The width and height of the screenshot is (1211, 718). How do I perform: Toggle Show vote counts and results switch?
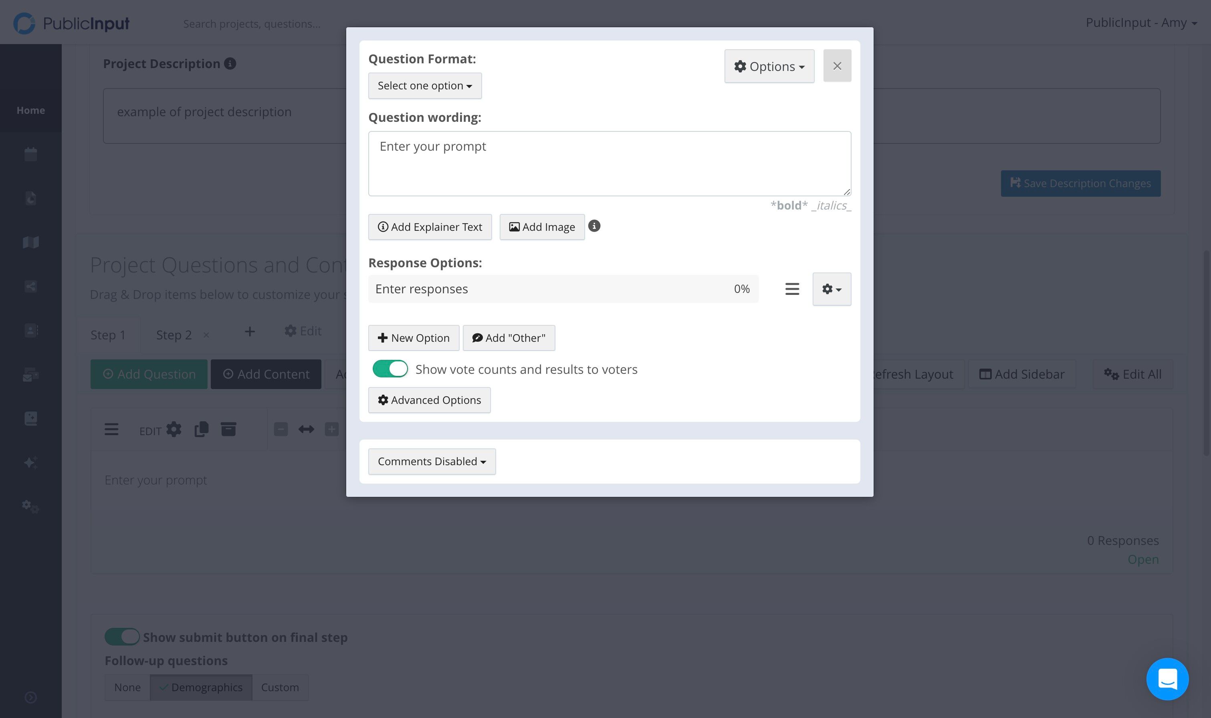[390, 369]
